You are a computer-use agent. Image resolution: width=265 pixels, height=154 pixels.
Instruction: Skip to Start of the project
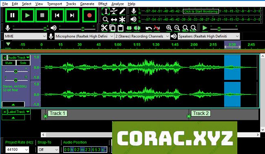point(57,15)
